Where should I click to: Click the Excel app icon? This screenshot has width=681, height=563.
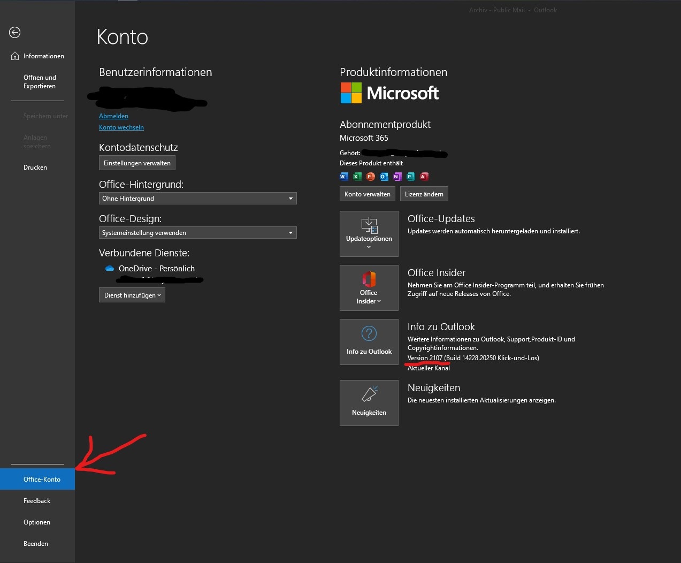[x=357, y=177]
